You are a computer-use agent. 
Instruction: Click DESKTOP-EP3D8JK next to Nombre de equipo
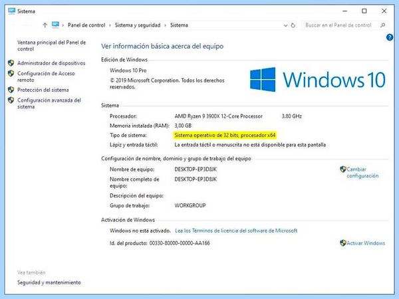click(196, 169)
